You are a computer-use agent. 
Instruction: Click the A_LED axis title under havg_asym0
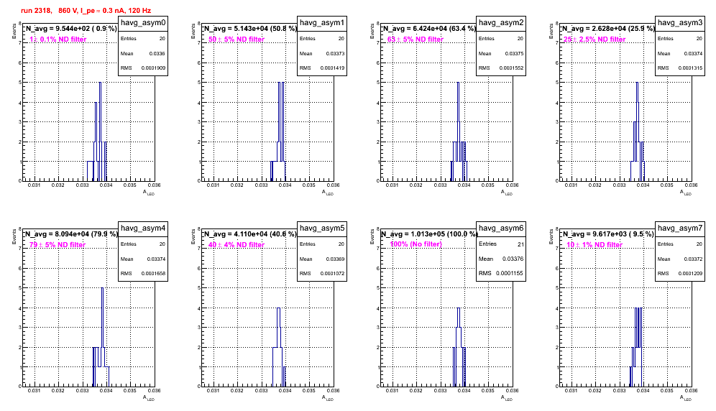tap(149, 193)
